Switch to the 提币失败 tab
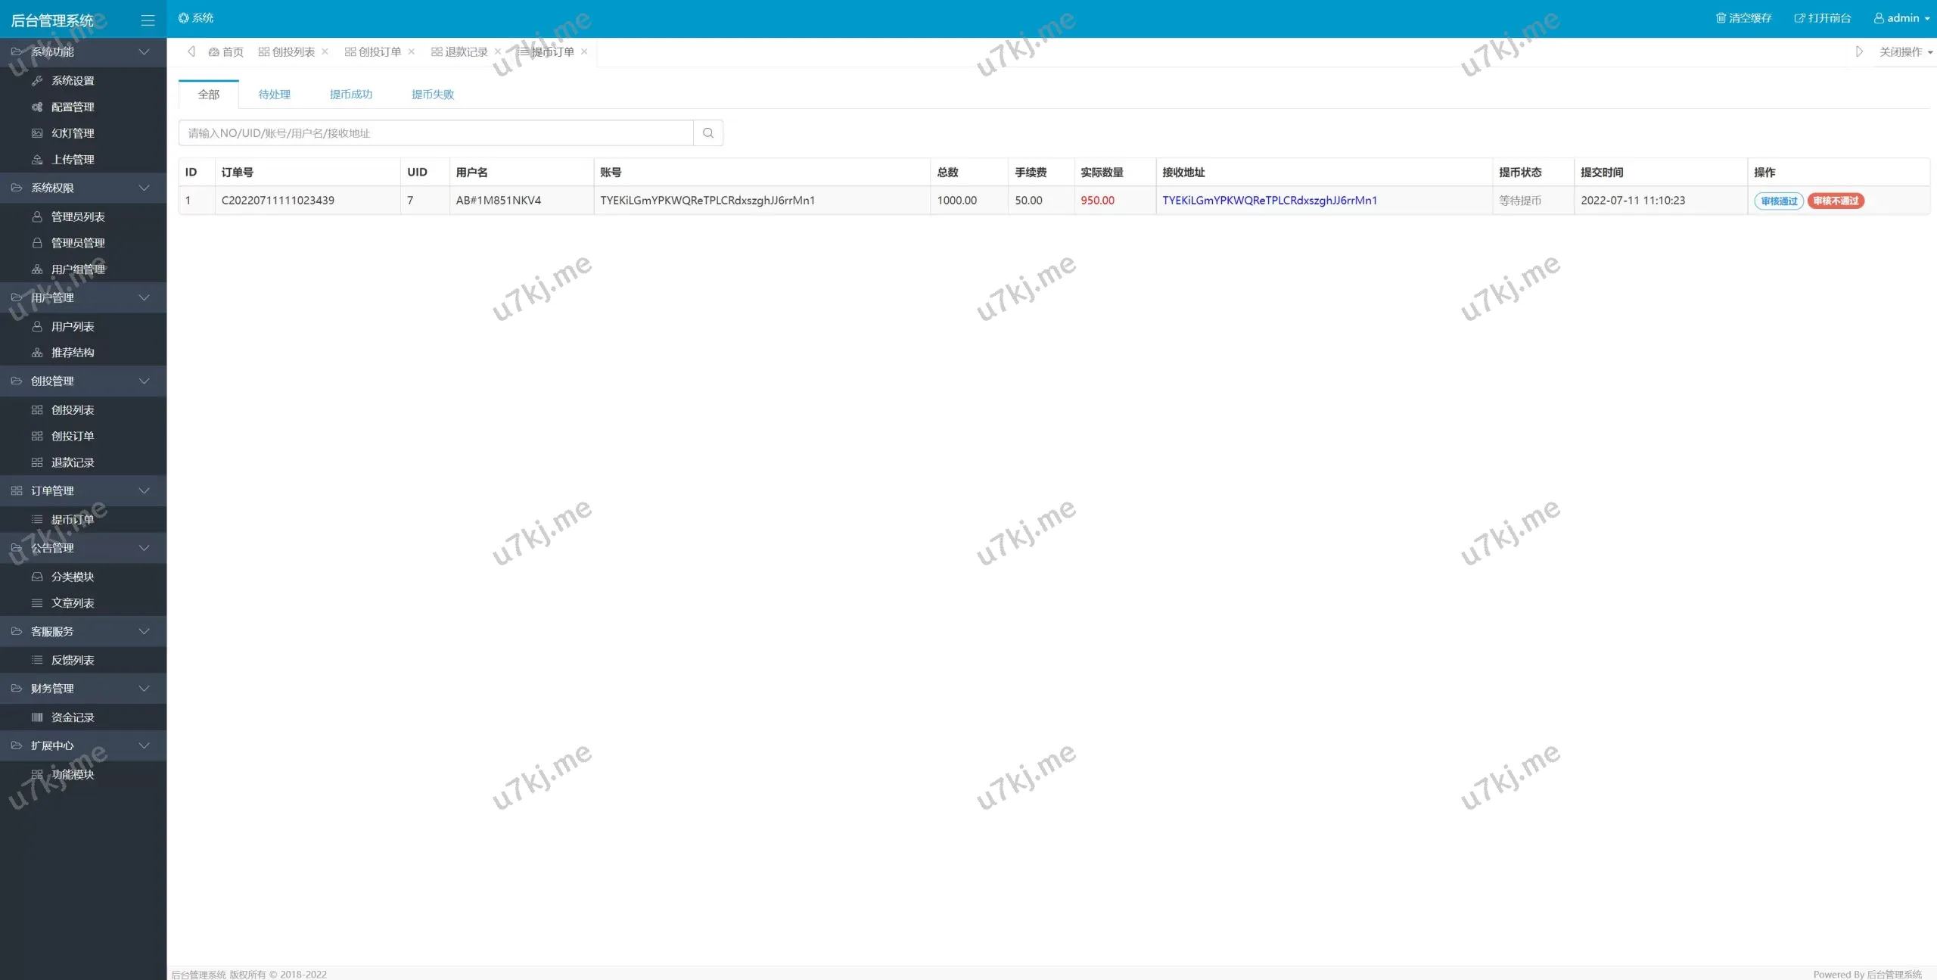 pos(432,95)
